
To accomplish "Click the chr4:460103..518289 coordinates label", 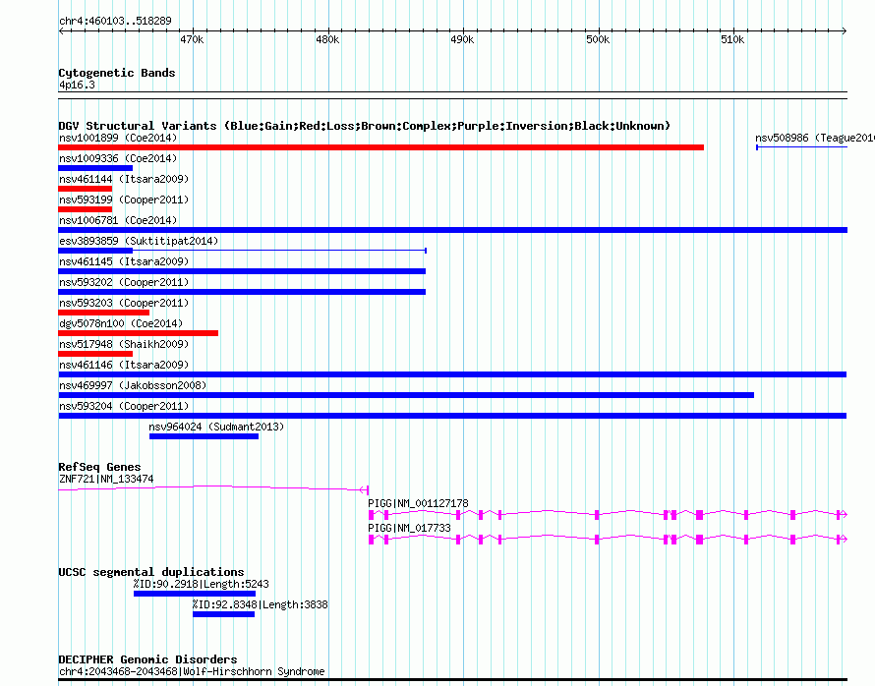I will pyautogui.click(x=115, y=22).
